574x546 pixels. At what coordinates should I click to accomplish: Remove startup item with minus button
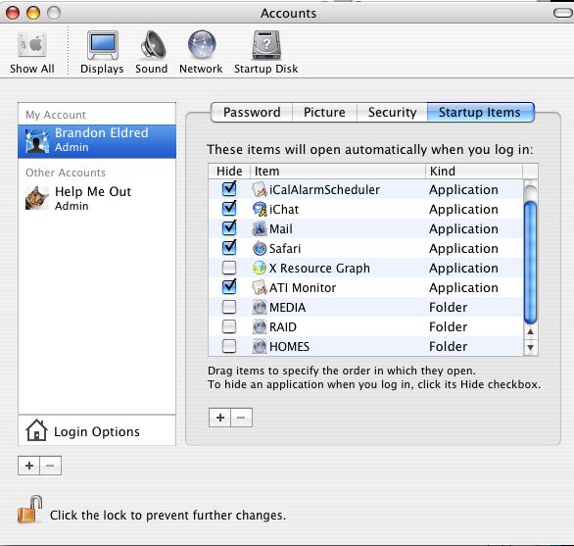[241, 418]
